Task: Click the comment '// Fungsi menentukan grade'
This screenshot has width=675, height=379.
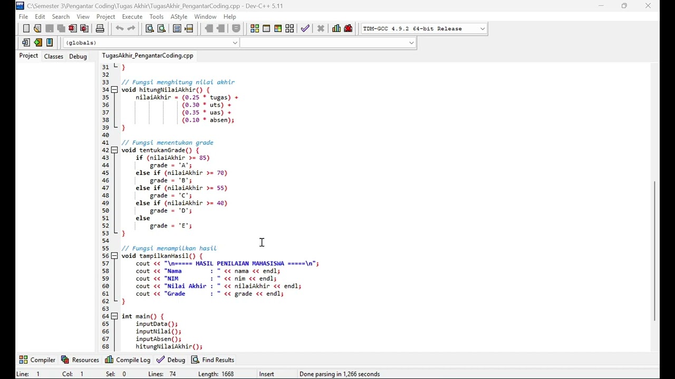Action: 168,143
